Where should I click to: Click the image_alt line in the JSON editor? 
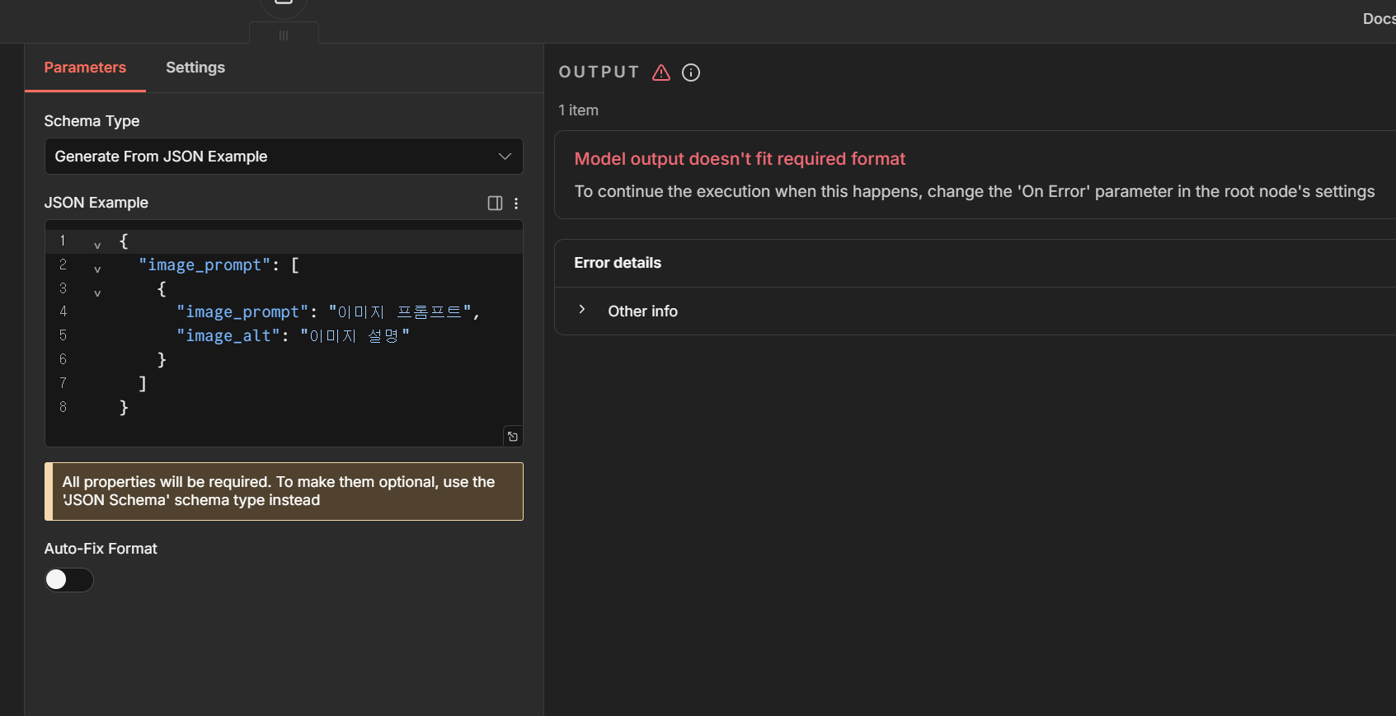pos(293,336)
